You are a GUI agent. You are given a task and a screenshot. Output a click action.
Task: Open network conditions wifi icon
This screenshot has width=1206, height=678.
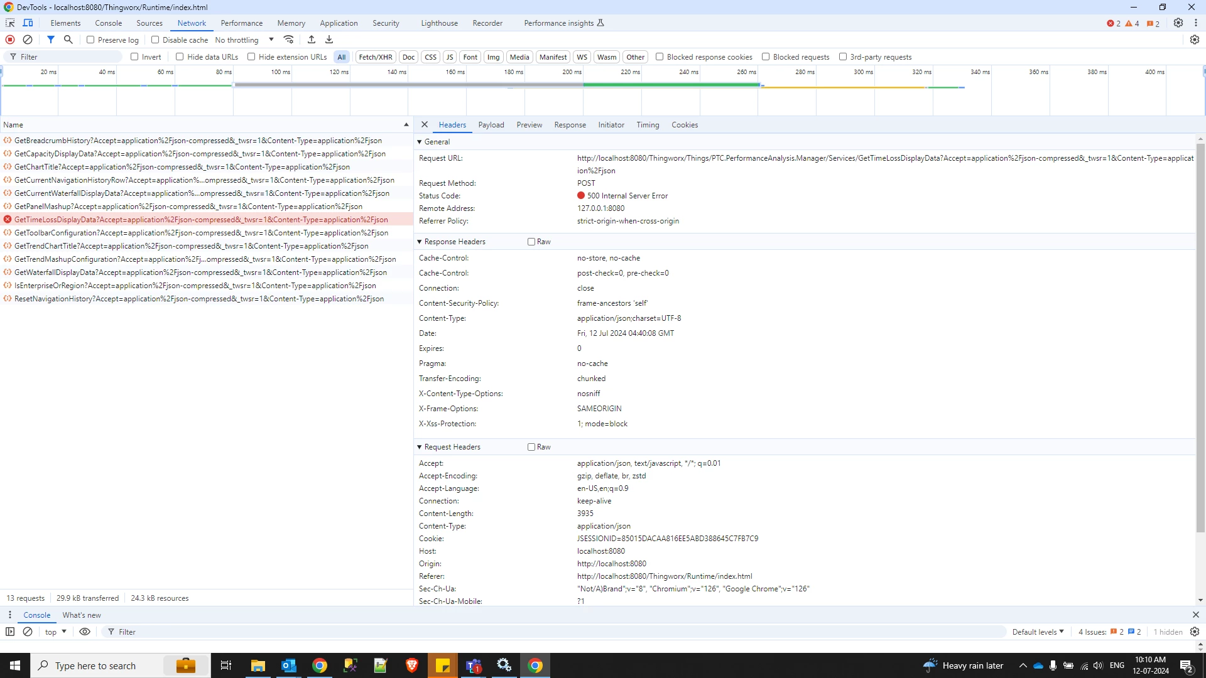[x=289, y=40]
